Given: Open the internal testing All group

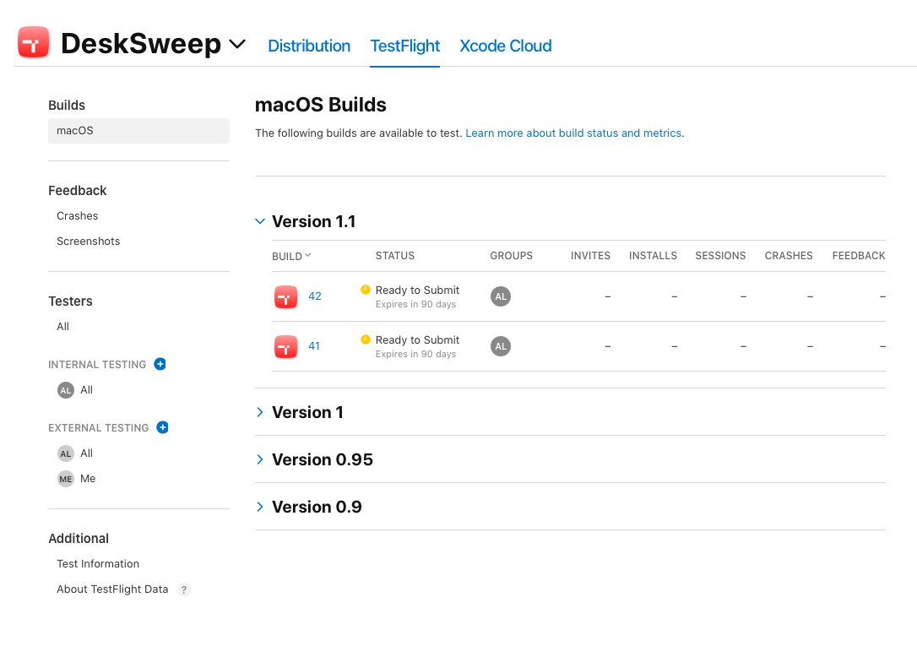Looking at the screenshot, I should tap(87, 389).
